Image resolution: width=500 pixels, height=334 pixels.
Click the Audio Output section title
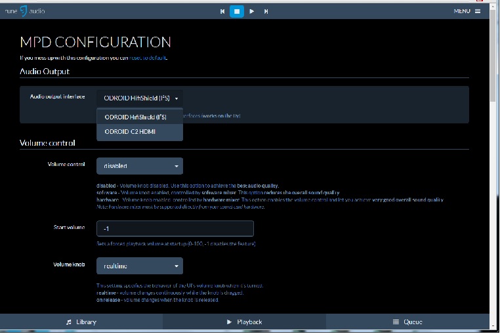click(x=45, y=72)
